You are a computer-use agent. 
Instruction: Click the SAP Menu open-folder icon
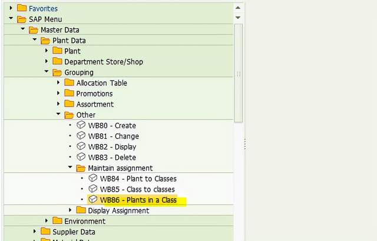click(22, 19)
